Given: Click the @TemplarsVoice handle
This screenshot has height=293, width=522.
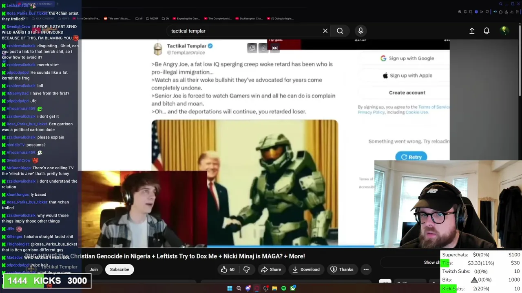Looking at the screenshot, I should click(x=186, y=52).
